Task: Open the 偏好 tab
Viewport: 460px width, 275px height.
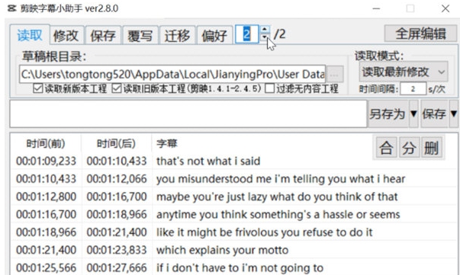Action: click(214, 36)
